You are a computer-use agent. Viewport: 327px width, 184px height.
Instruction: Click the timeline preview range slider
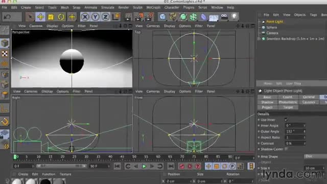[x=61, y=166]
